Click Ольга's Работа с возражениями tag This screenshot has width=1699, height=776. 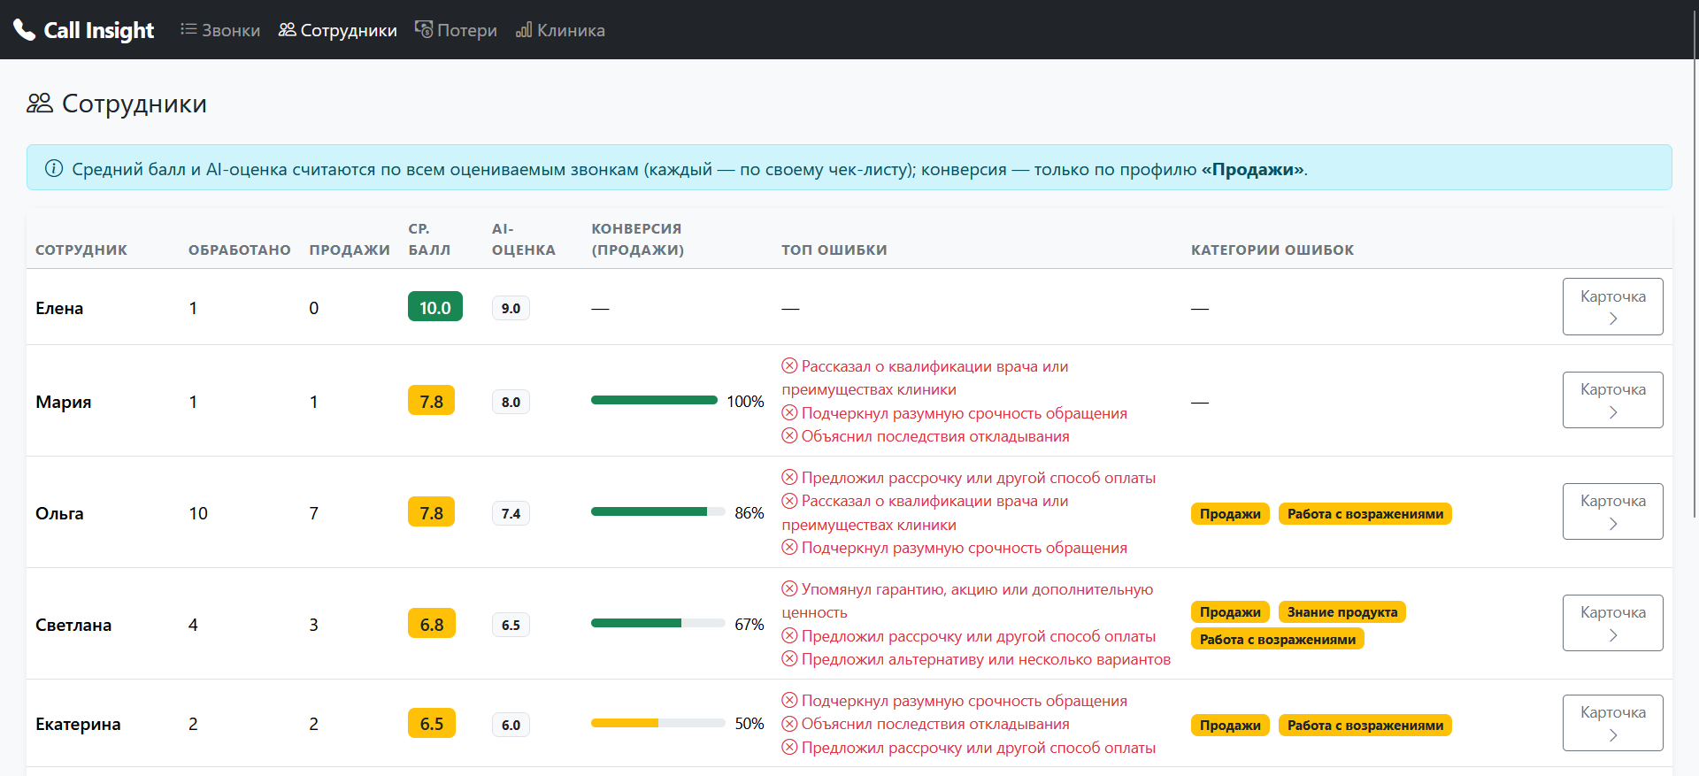click(1365, 513)
